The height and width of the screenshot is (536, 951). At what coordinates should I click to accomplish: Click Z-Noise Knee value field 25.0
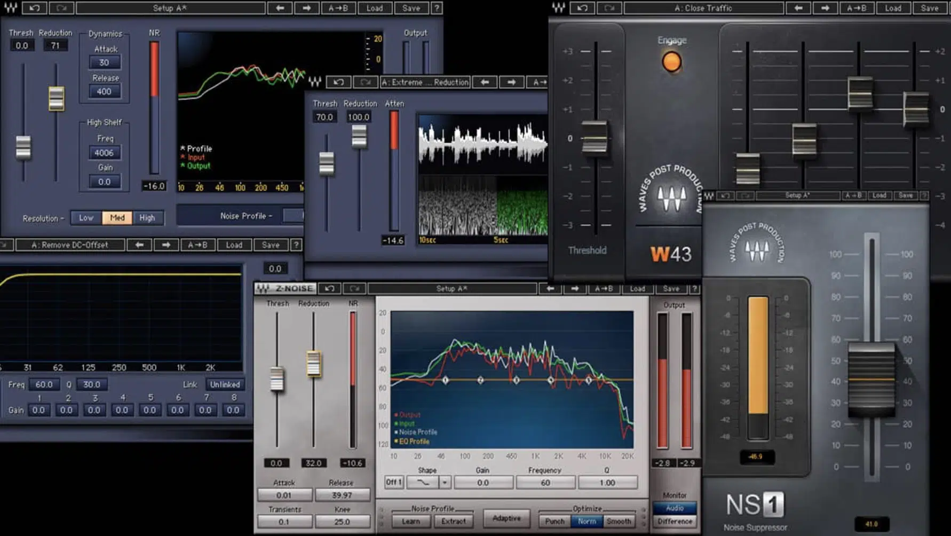(x=342, y=522)
